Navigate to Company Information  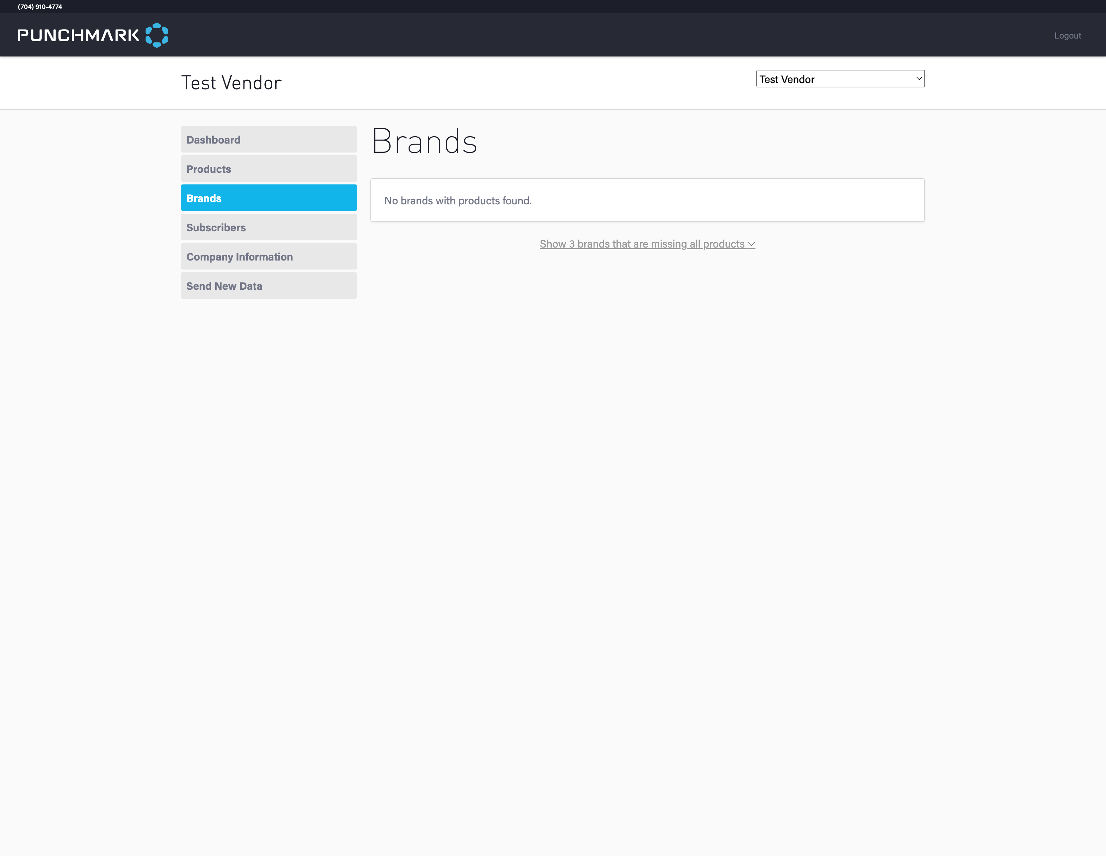coord(268,257)
